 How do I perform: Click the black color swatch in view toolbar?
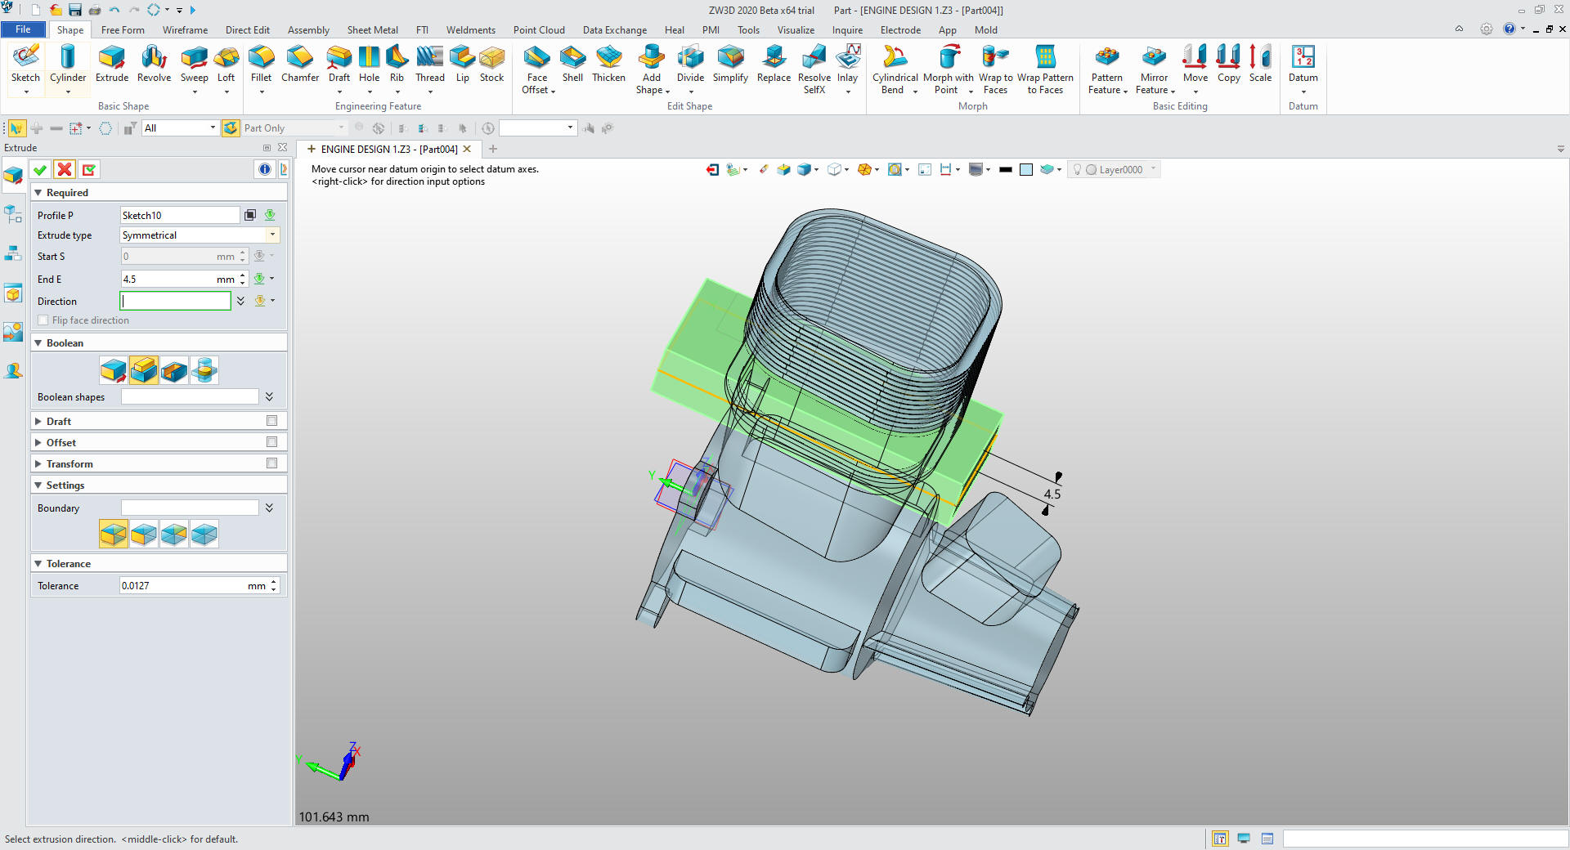(1006, 170)
